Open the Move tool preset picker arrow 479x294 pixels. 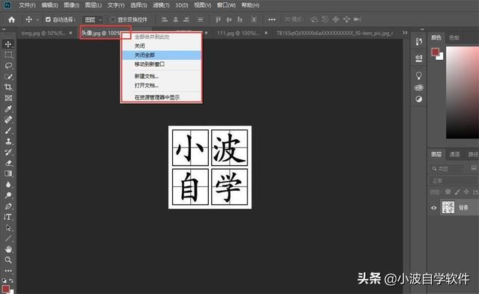[x=37, y=20]
